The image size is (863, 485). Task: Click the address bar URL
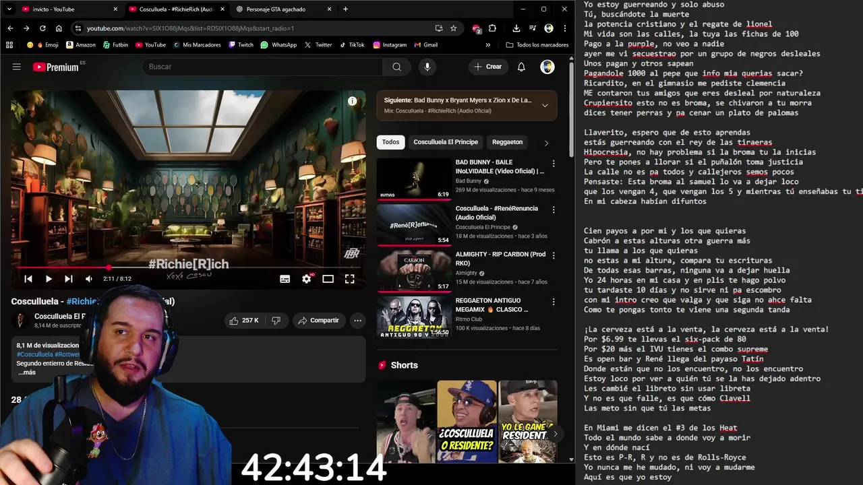pos(190,28)
